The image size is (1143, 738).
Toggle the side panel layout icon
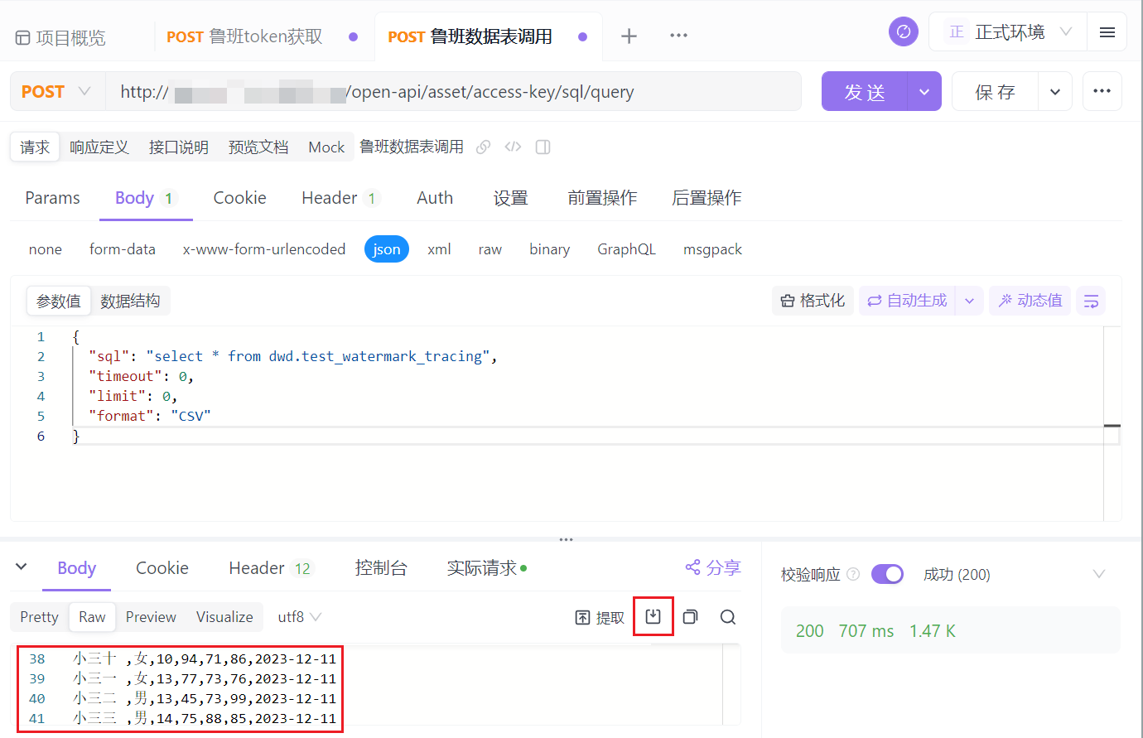543,147
